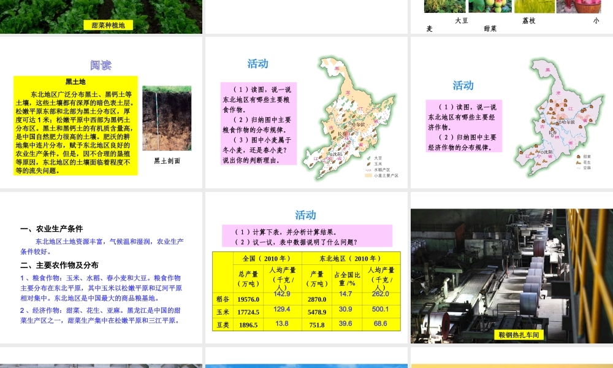Click the 68.6 table value
Viewport: 613px width, 368px height.
[381, 324]
